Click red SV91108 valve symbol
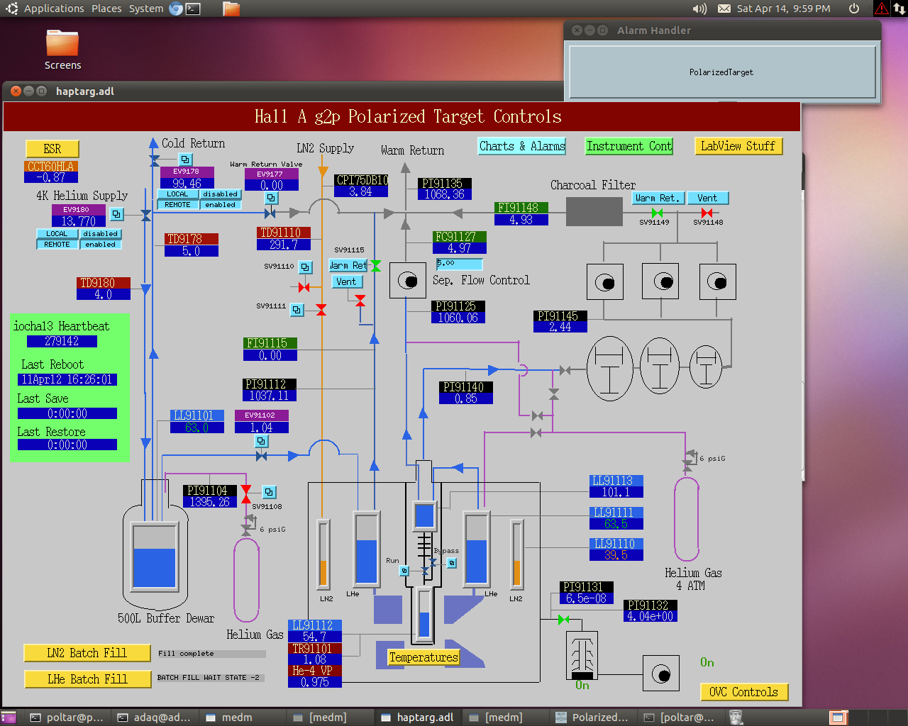The height and width of the screenshot is (726, 908). (x=246, y=494)
